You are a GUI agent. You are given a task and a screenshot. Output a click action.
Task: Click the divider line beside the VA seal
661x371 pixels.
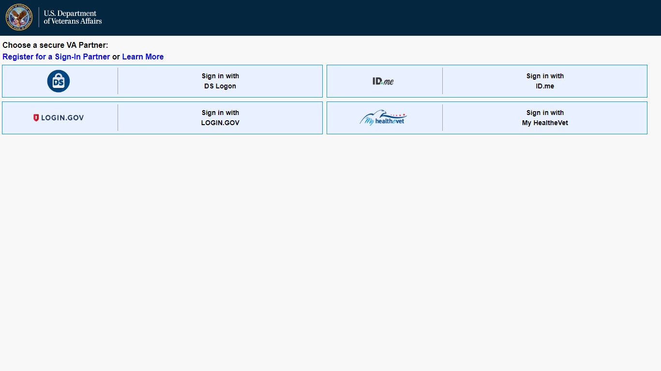tap(39, 17)
